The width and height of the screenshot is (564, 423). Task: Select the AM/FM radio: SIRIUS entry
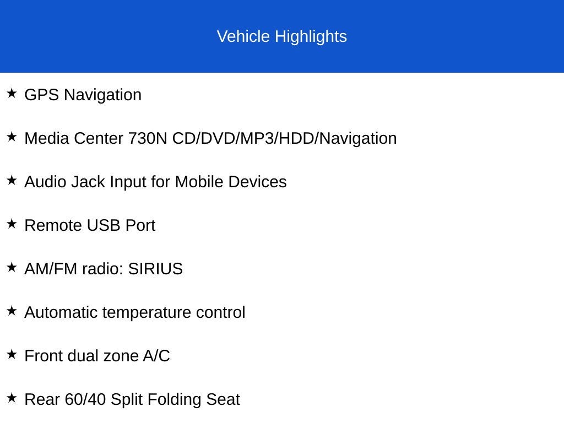(x=104, y=269)
